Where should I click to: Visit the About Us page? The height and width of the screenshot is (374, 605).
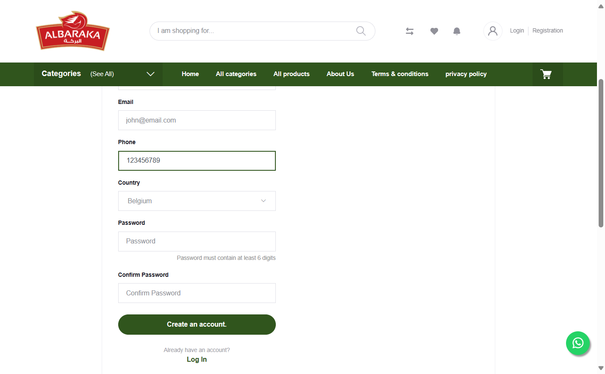tap(340, 74)
